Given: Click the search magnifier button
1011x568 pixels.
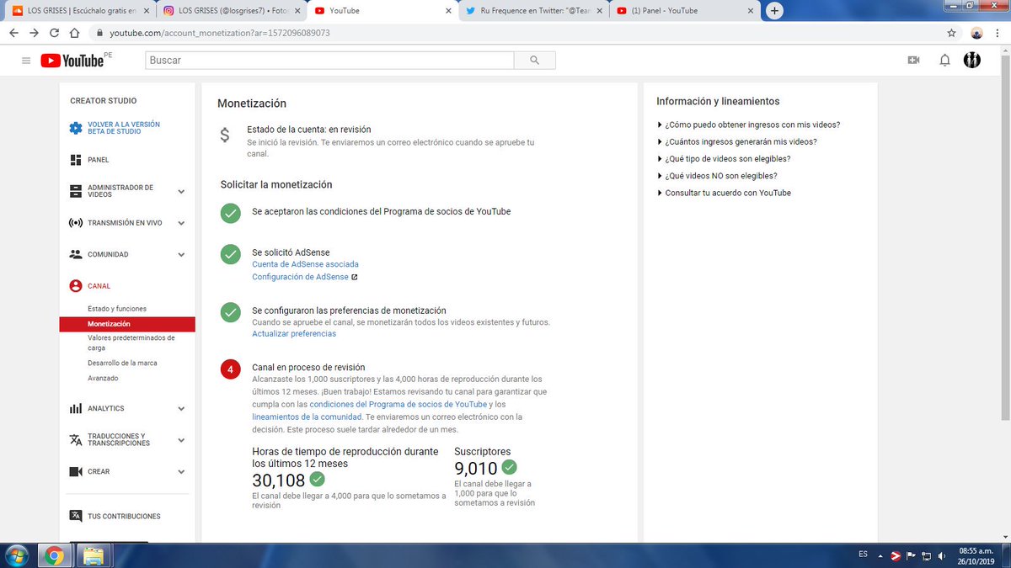Looking at the screenshot, I should point(534,61).
